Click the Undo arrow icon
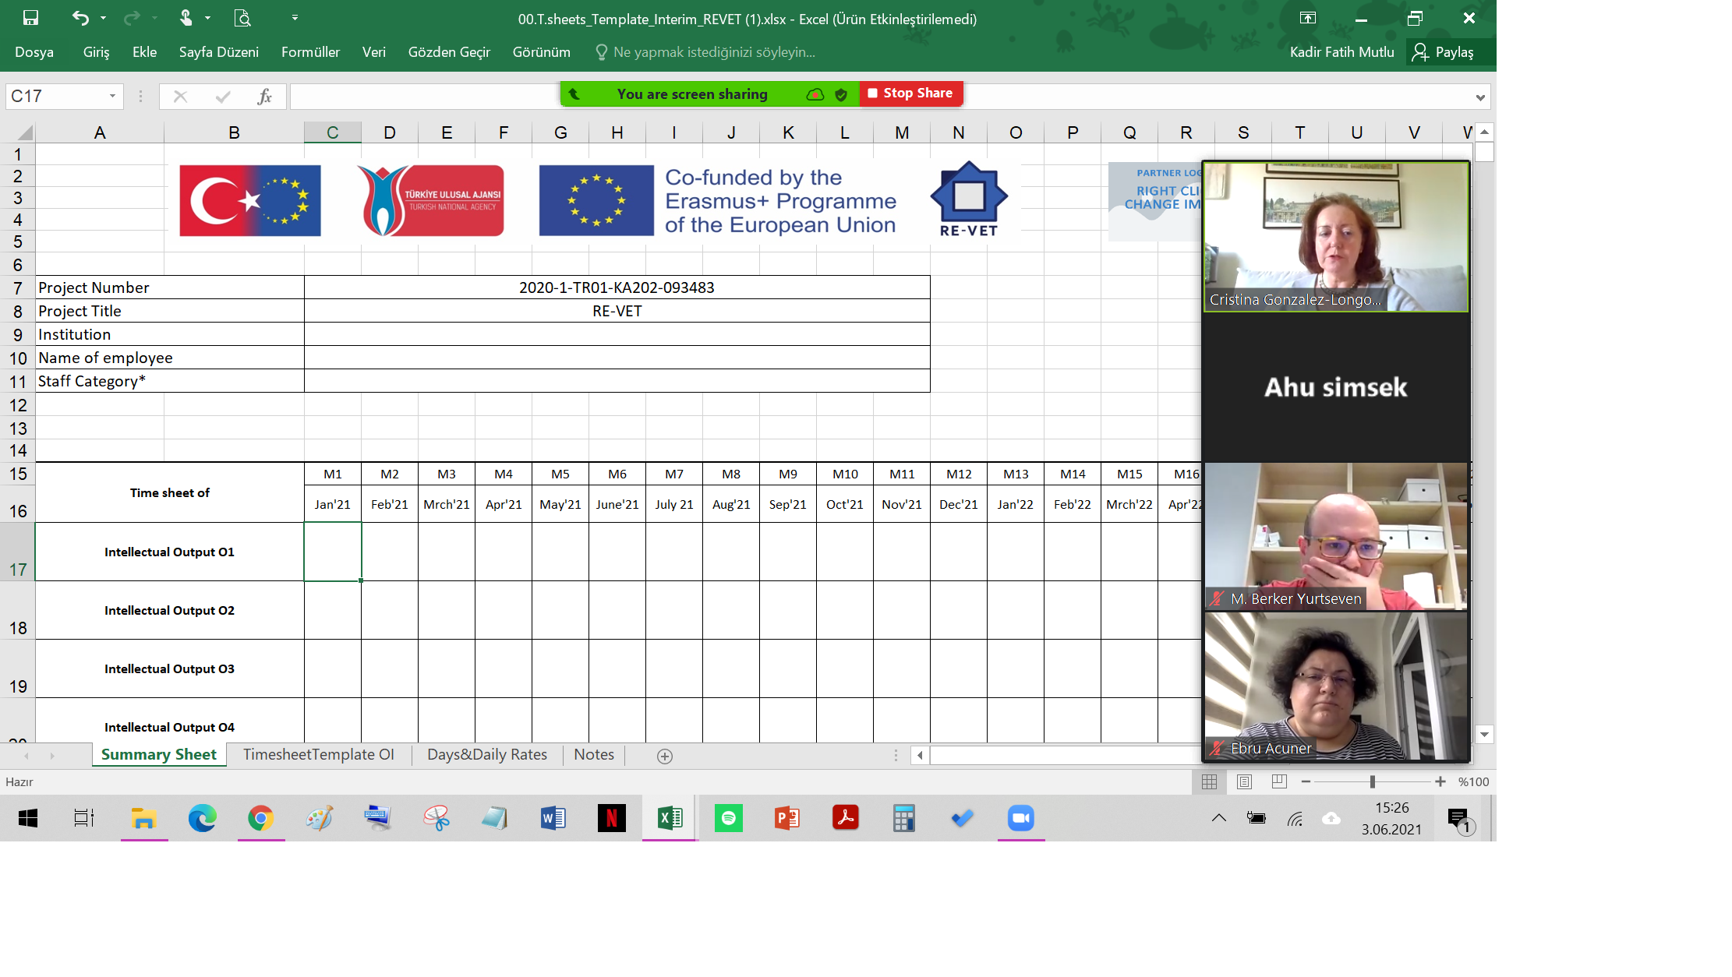 point(80,17)
